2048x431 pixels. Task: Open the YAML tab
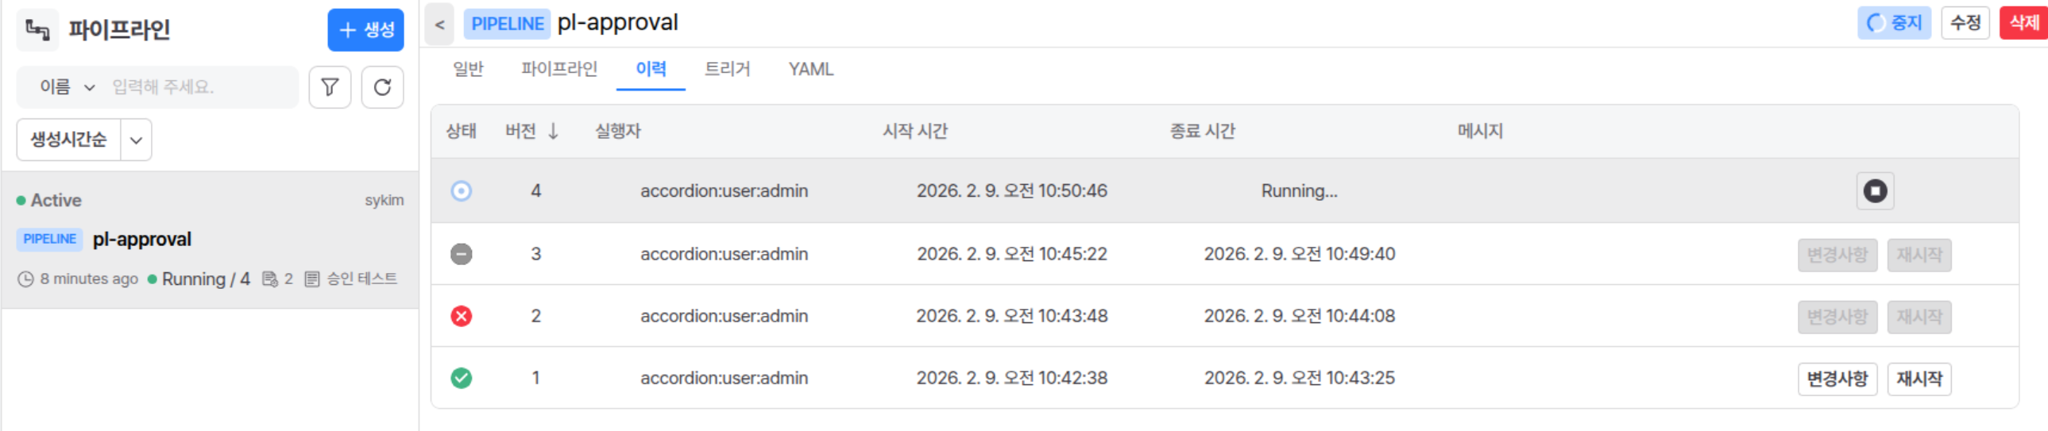click(x=811, y=70)
